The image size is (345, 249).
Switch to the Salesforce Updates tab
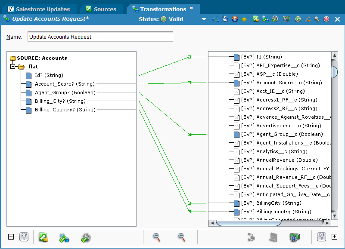pyautogui.click(x=42, y=9)
